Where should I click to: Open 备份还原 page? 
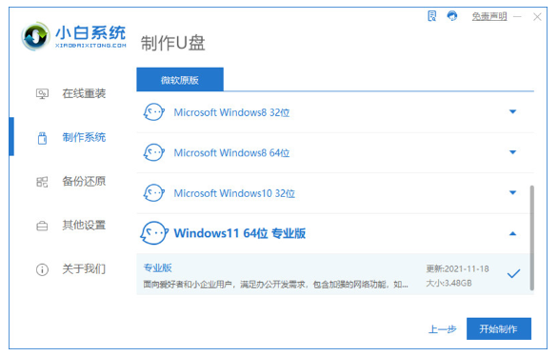click(x=84, y=182)
